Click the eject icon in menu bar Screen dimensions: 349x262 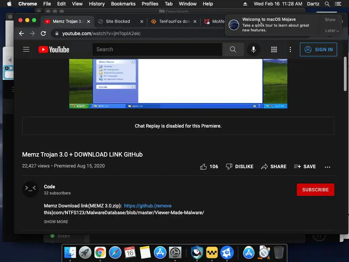pos(245,4)
